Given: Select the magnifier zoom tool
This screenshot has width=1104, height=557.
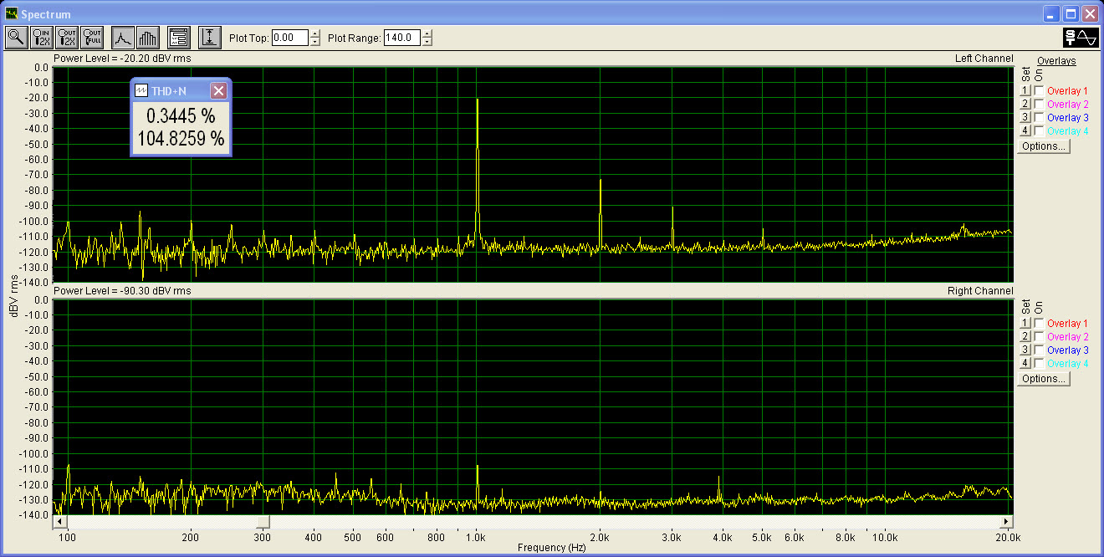Looking at the screenshot, I should coord(16,38).
